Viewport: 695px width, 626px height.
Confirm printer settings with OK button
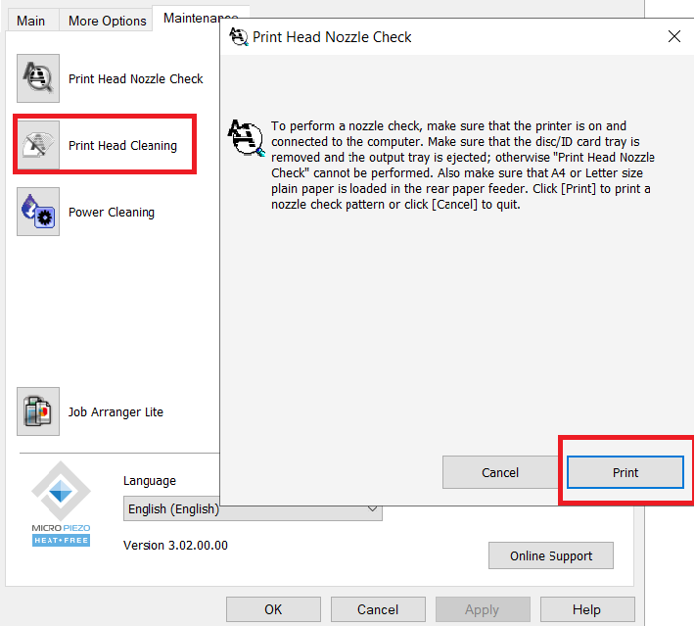tap(273, 609)
